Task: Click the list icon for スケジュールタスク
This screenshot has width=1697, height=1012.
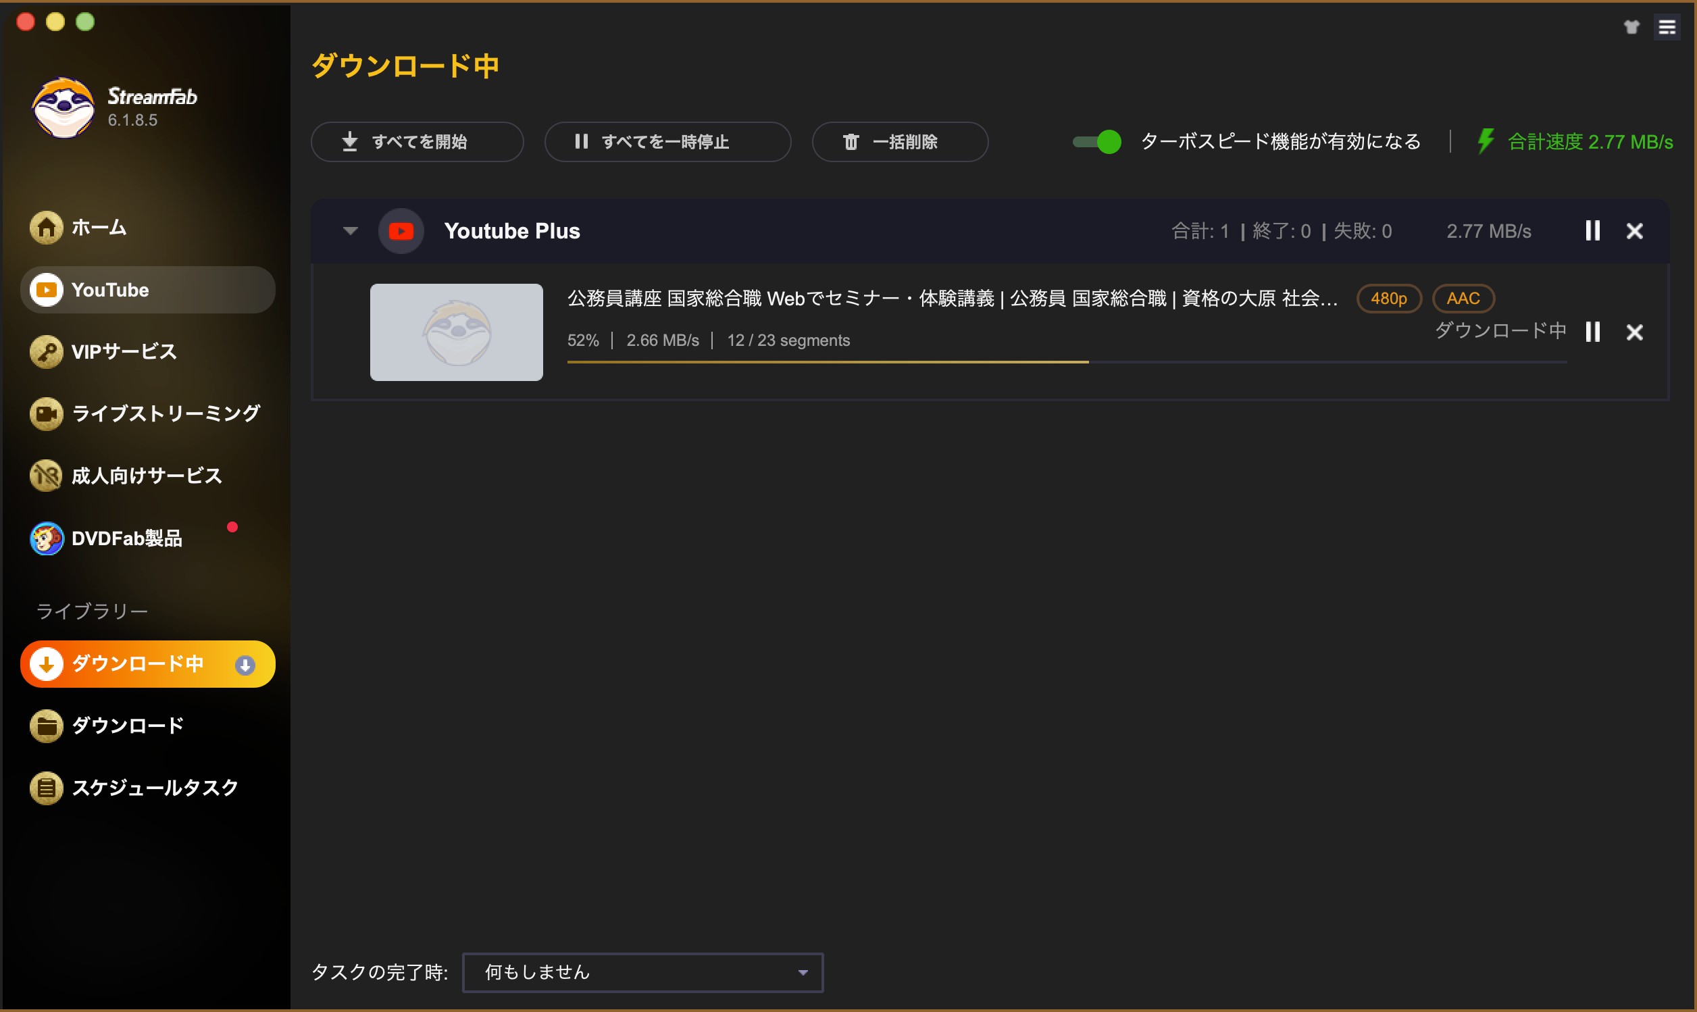Action: pyautogui.click(x=47, y=788)
